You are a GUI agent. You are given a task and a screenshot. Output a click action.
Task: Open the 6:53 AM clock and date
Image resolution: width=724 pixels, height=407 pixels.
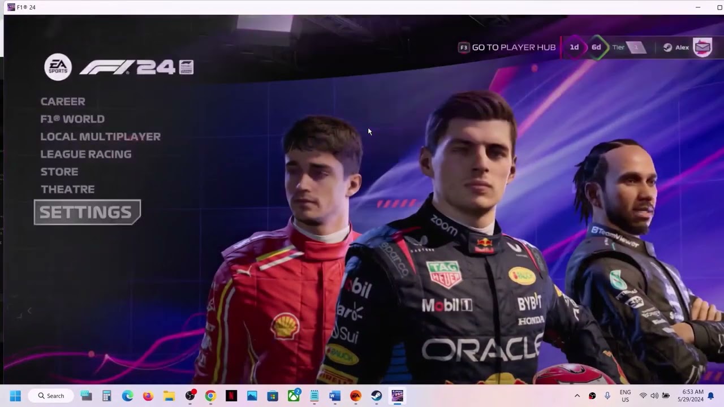coord(692,396)
